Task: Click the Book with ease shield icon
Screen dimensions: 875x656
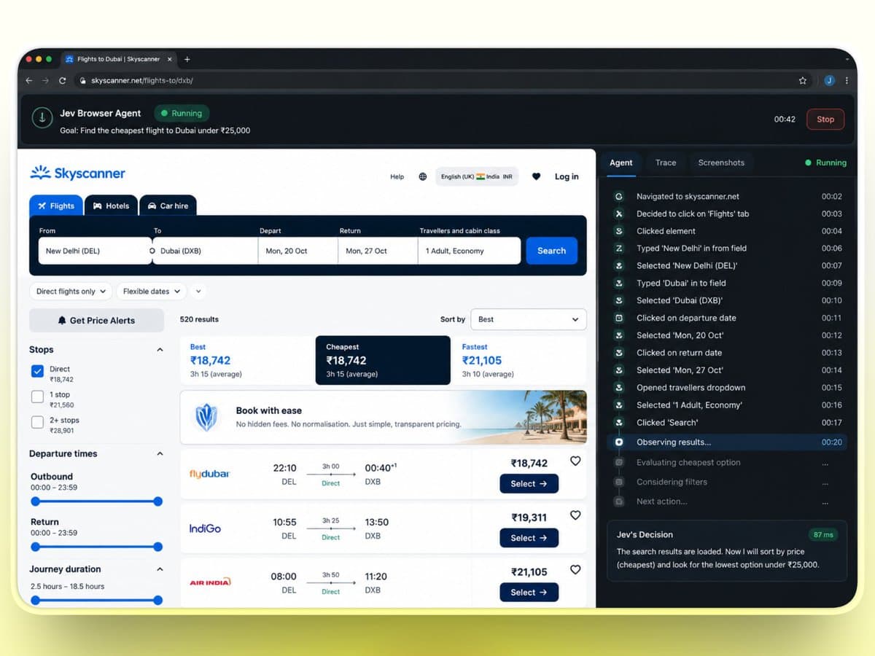Action: click(206, 418)
